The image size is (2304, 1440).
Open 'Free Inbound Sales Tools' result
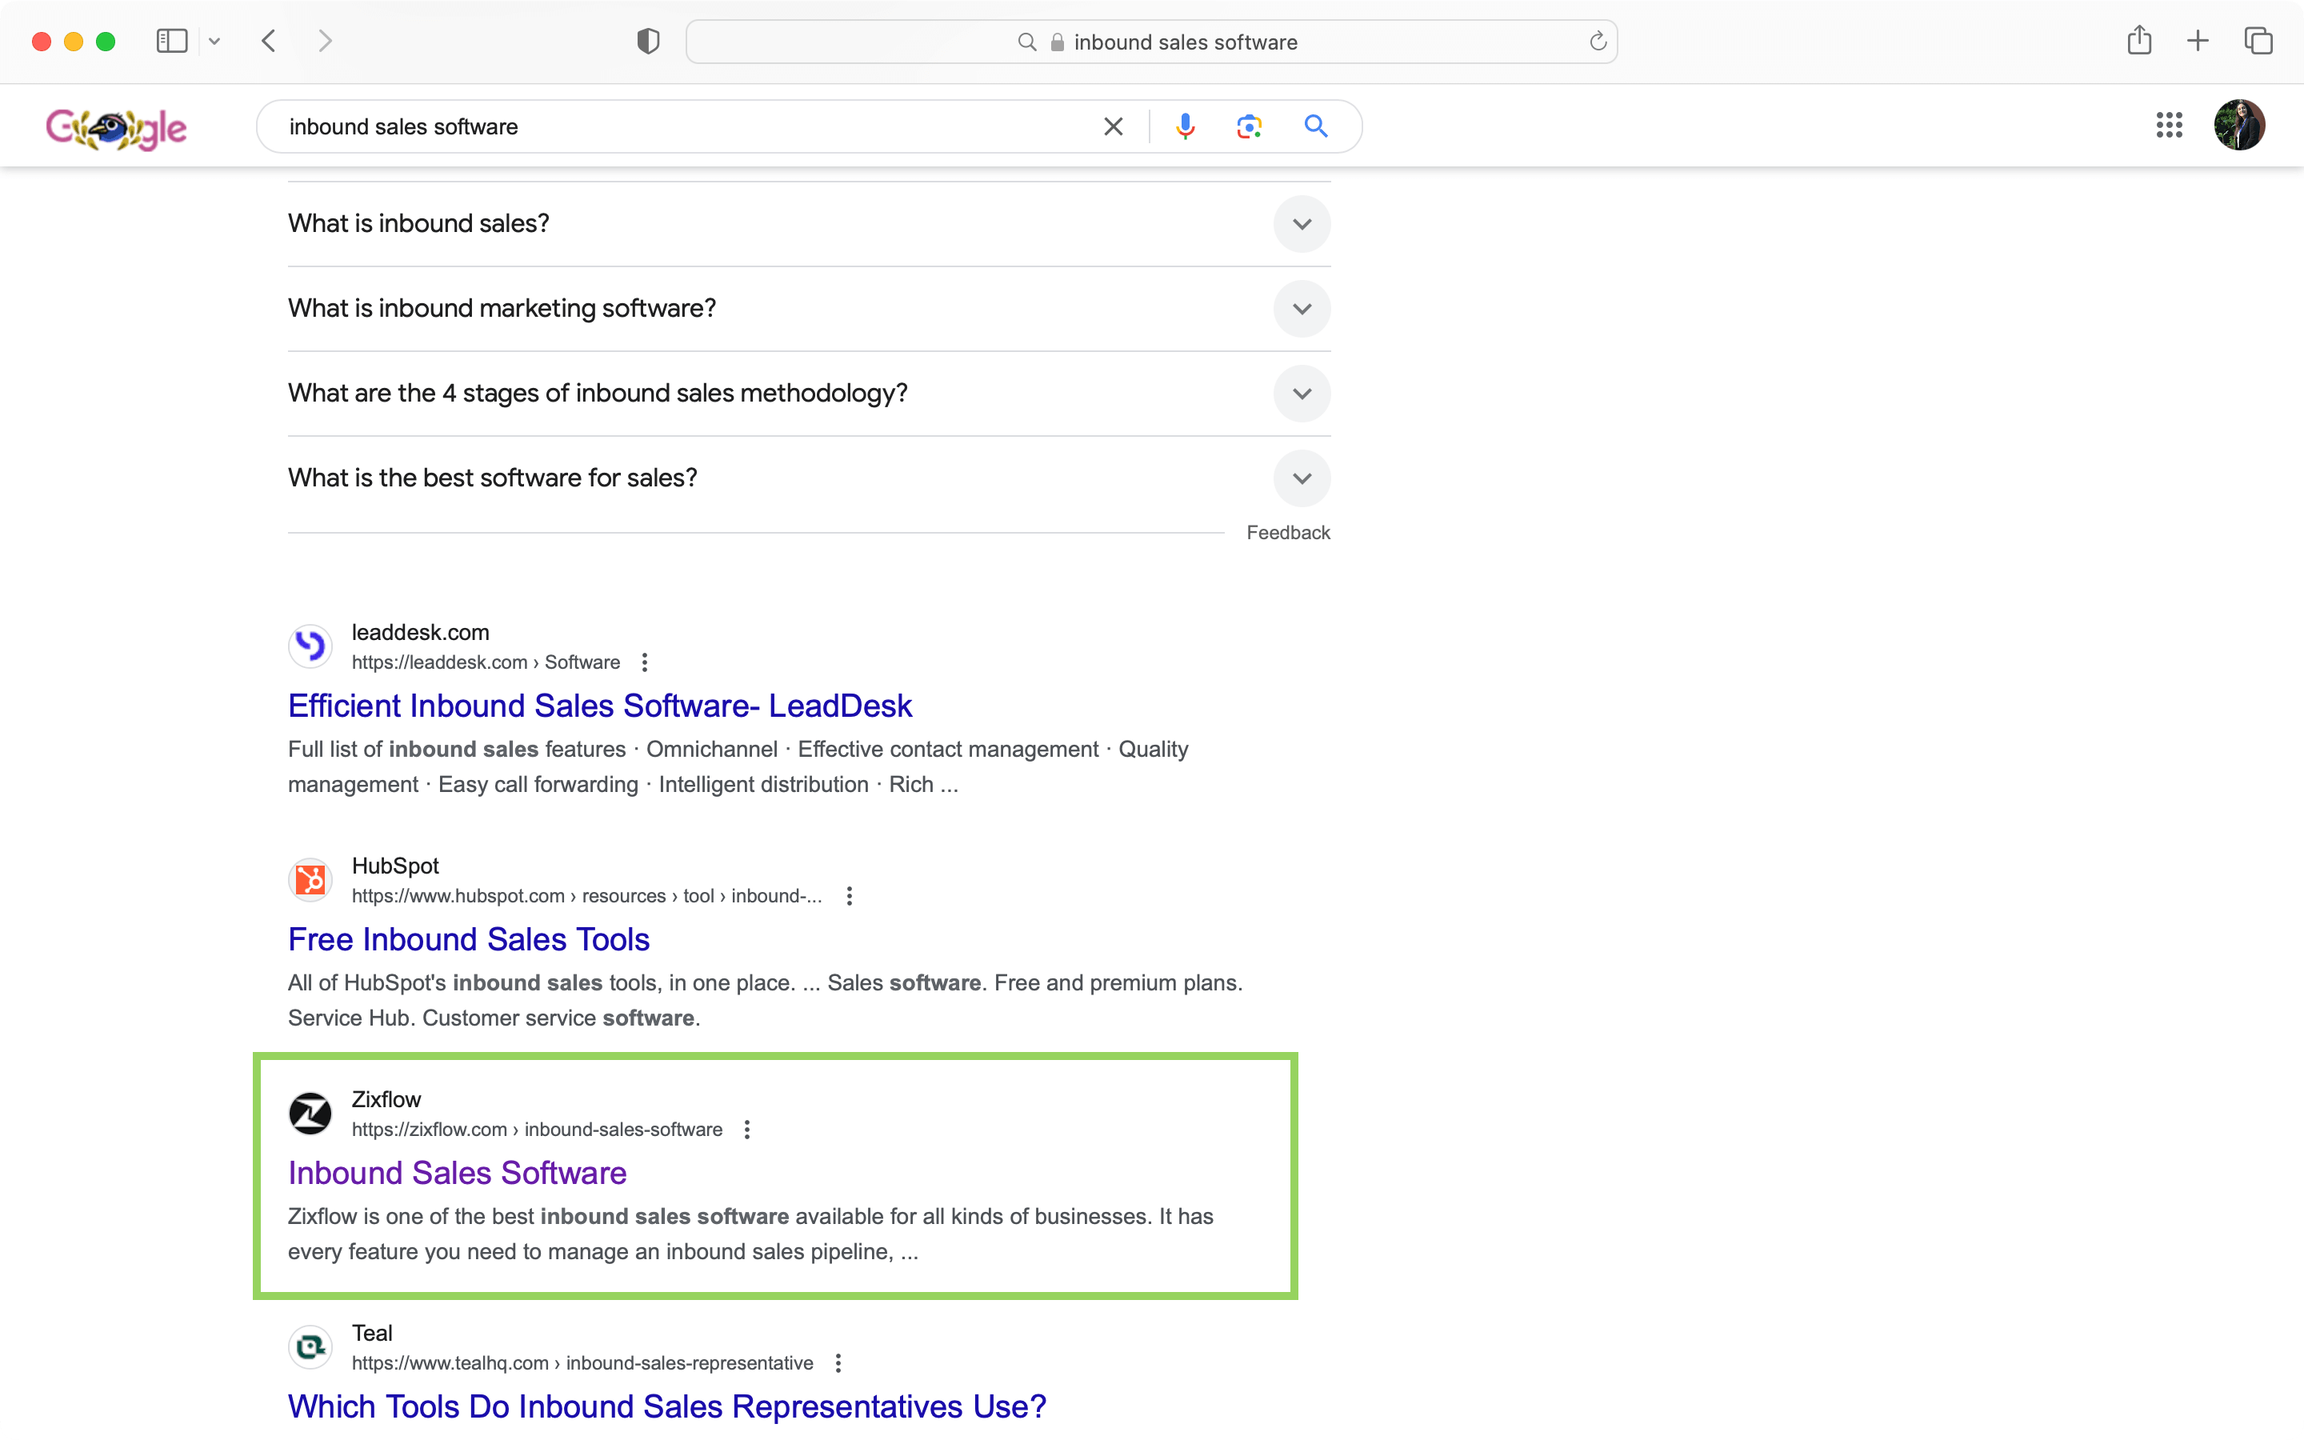pyautogui.click(x=469, y=939)
